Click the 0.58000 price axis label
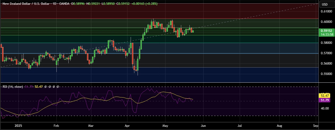335x130 pixels. click(x=326, y=43)
